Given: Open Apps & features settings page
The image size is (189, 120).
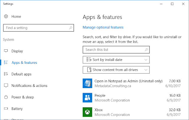Looking at the screenshot, I should click(24, 63).
